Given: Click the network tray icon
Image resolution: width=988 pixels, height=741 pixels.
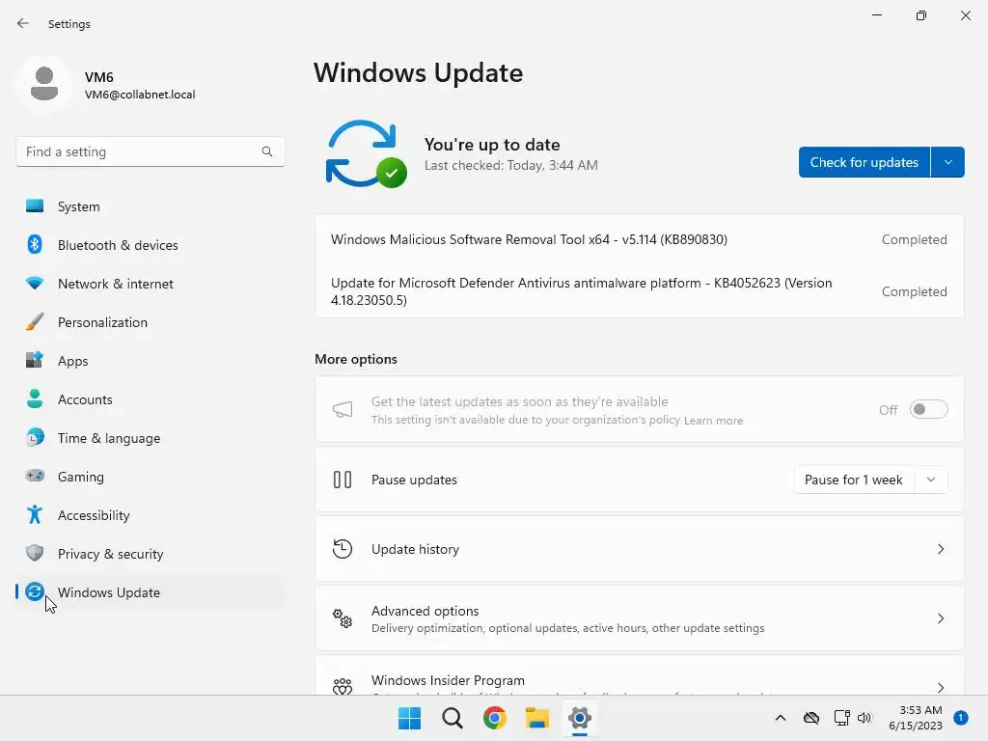Looking at the screenshot, I should click(x=841, y=718).
